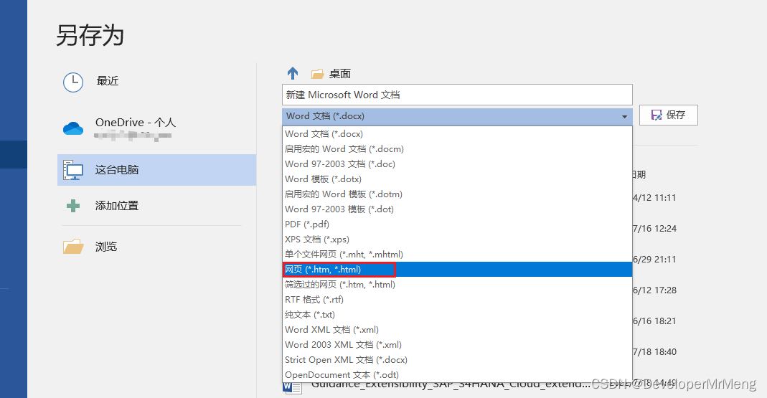This screenshot has height=398, width=767.
Task: Select 启用宏的 Word 模板 (*.dotm)
Action: click(457, 194)
